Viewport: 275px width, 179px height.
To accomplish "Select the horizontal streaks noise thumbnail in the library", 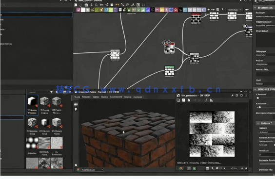I will tap(44, 143).
